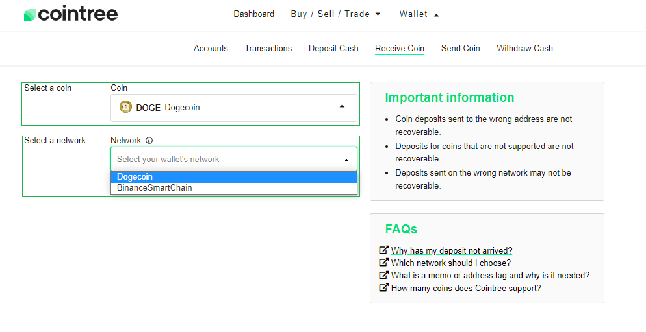Collapse the network dropdown arrow
The image size is (646, 332).
tap(347, 160)
